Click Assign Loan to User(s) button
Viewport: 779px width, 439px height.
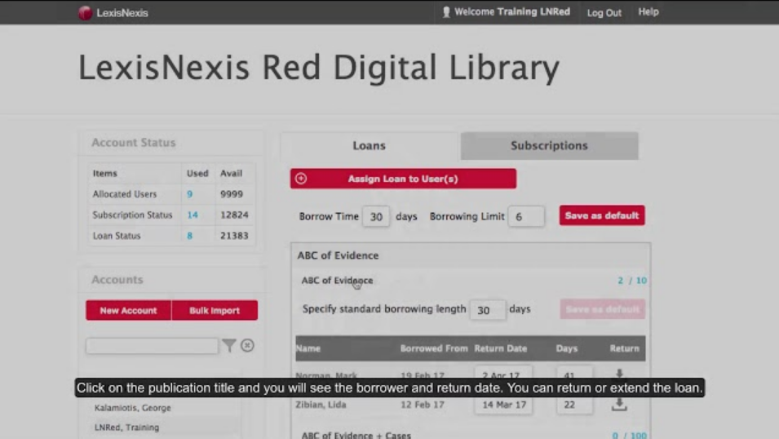click(404, 179)
